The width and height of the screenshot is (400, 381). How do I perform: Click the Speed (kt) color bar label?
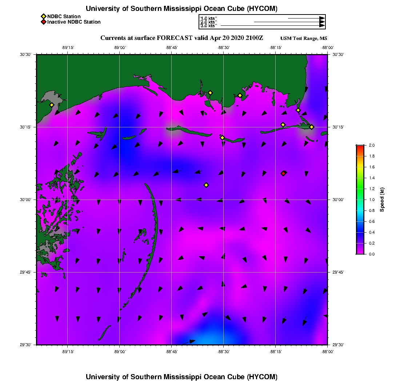(382, 200)
